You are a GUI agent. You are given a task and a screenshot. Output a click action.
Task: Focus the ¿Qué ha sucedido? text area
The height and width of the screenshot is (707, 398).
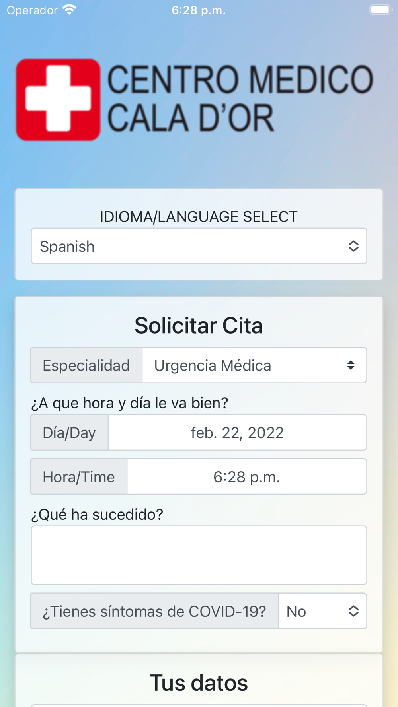[199, 555]
